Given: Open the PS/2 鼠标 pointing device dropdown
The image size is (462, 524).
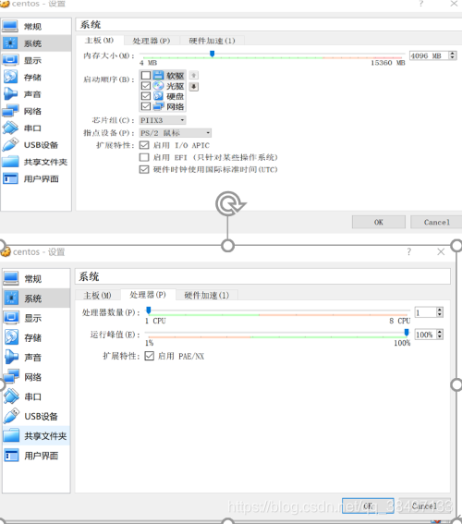Looking at the screenshot, I should pos(175,133).
